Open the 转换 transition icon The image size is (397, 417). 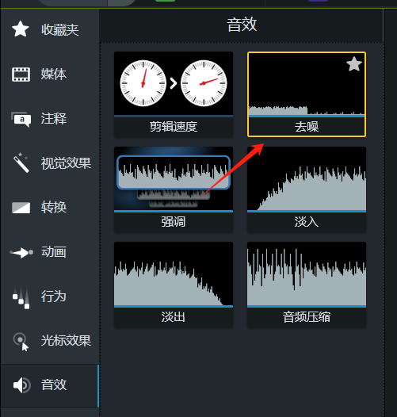pyautogui.click(x=21, y=208)
